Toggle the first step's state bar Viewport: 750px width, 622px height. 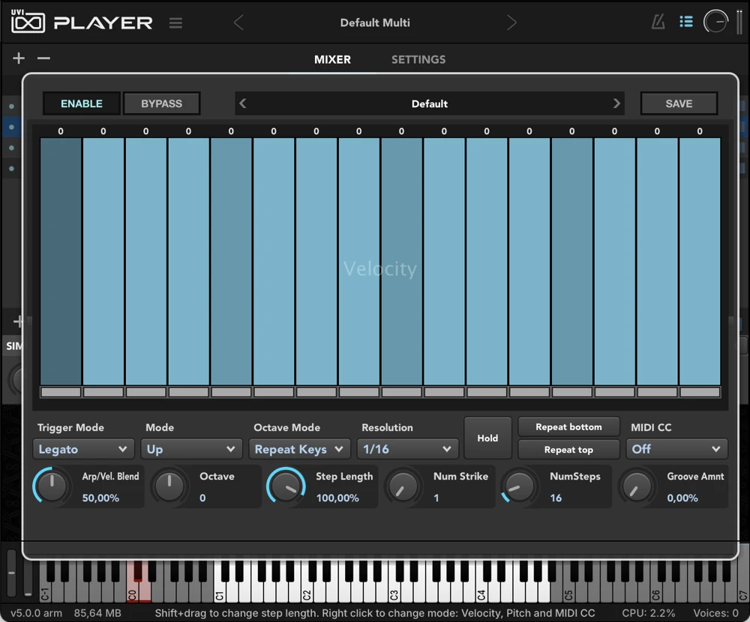[61, 392]
